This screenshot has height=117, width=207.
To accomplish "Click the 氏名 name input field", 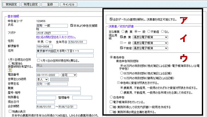I will click(52, 26).
